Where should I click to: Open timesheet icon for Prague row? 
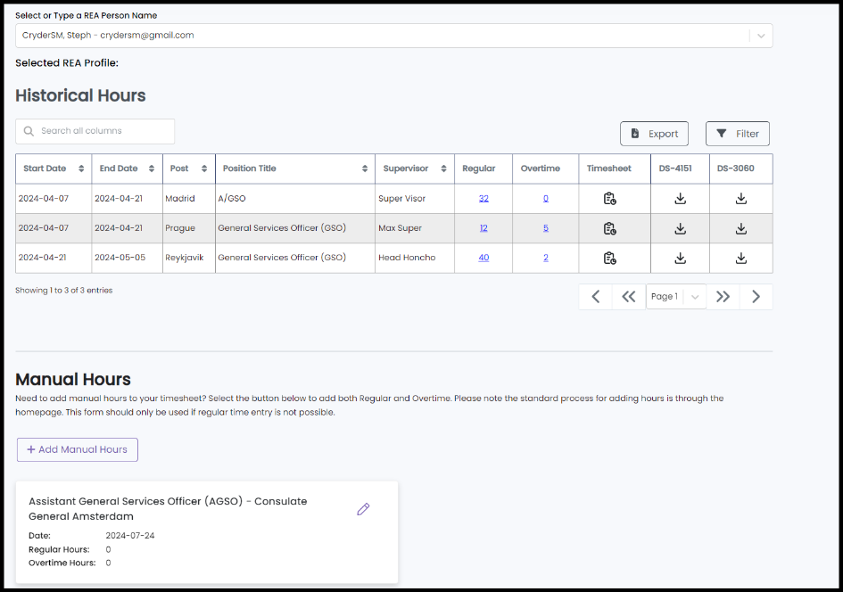coord(609,228)
